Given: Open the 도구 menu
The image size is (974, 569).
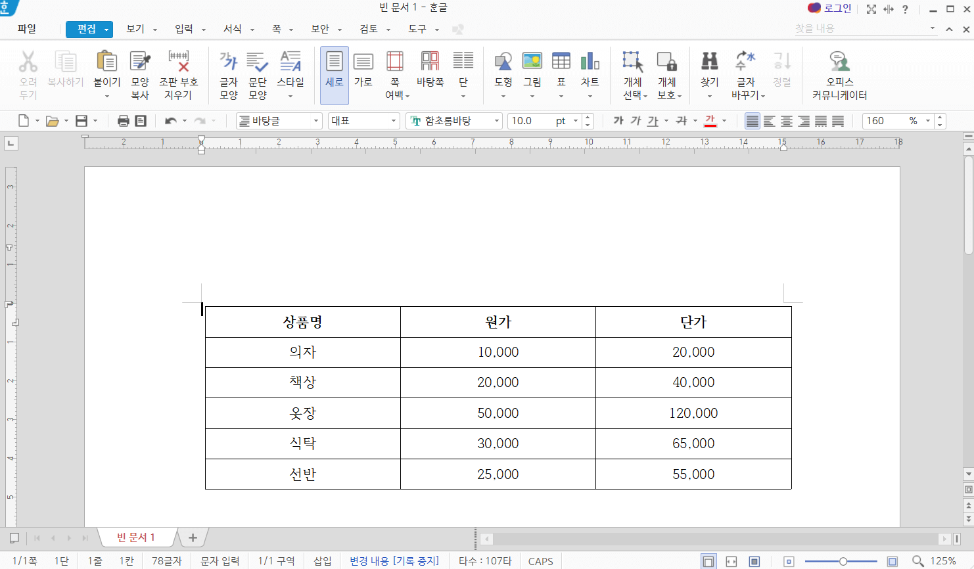Looking at the screenshot, I should [417, 29].
